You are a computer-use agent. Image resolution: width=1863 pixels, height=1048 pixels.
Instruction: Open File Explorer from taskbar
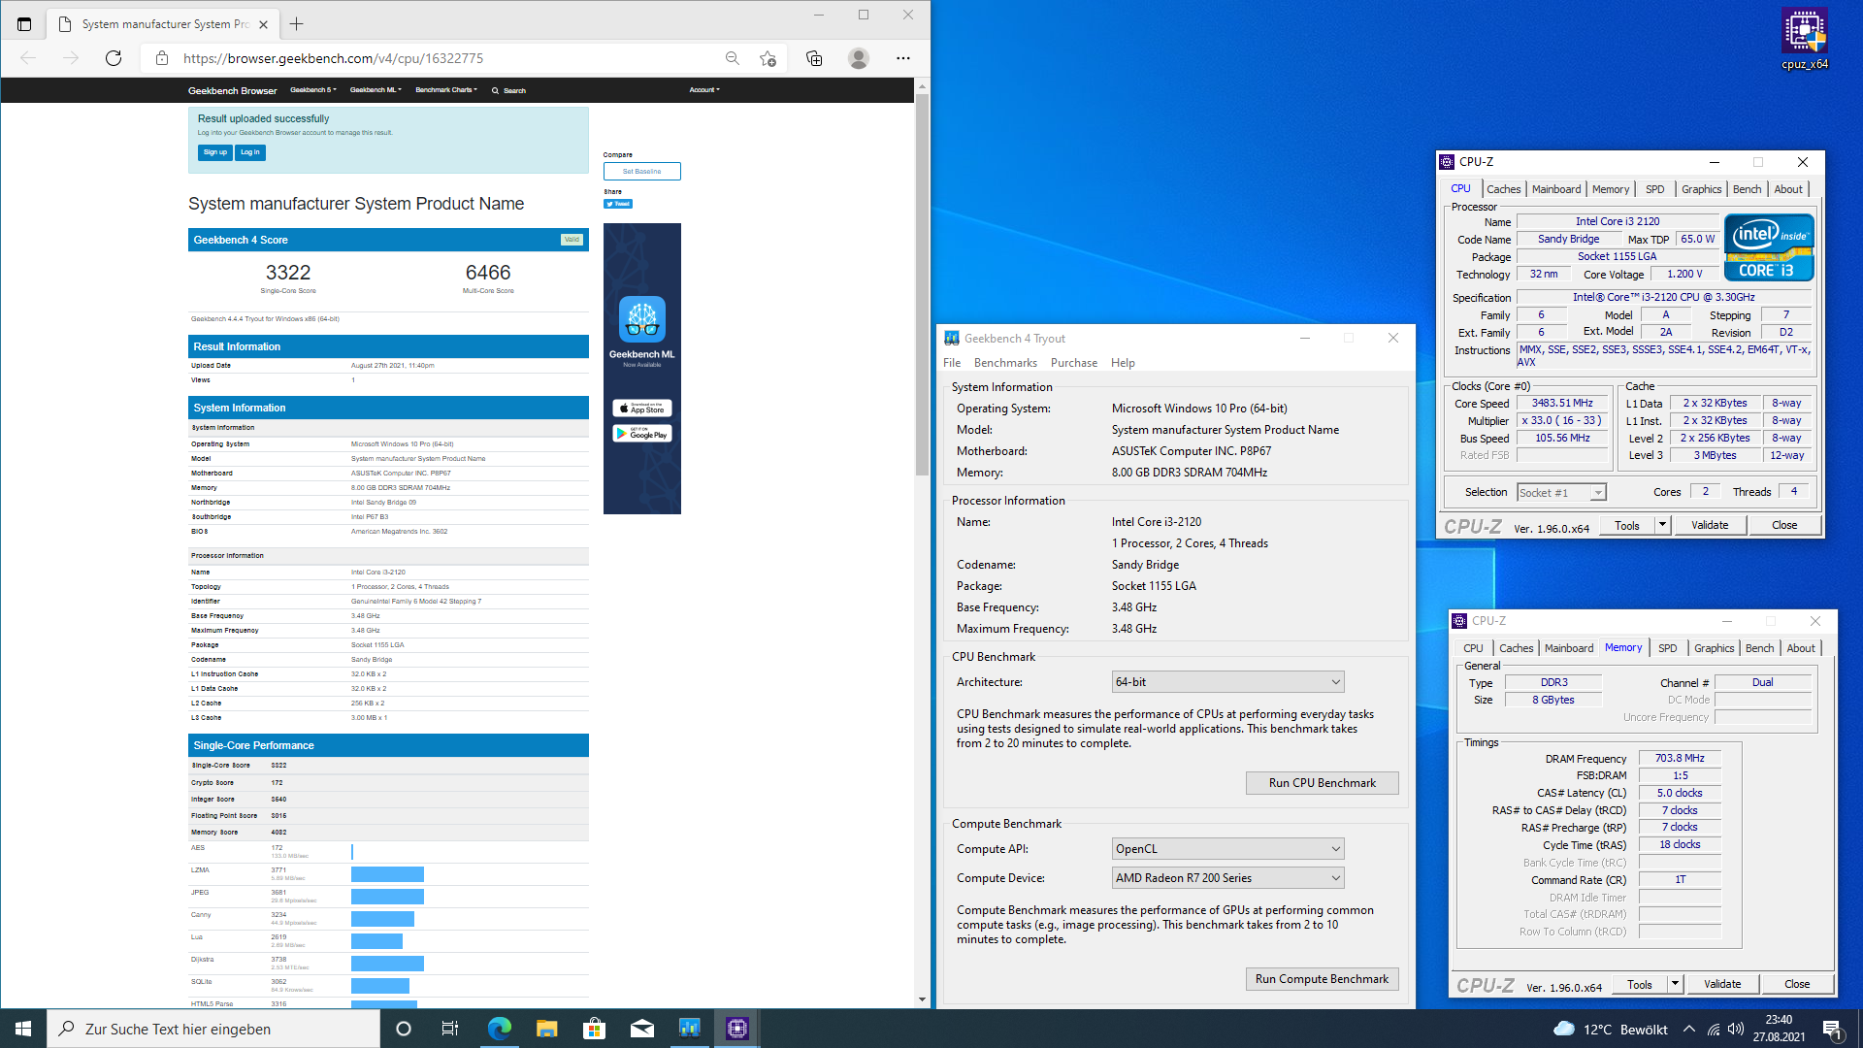(x=546, y=1029)
